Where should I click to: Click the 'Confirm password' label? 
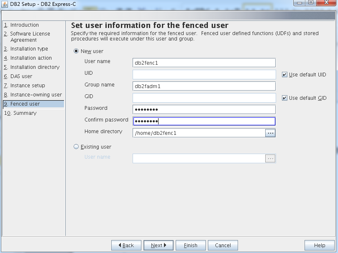(x=106, y=120)
